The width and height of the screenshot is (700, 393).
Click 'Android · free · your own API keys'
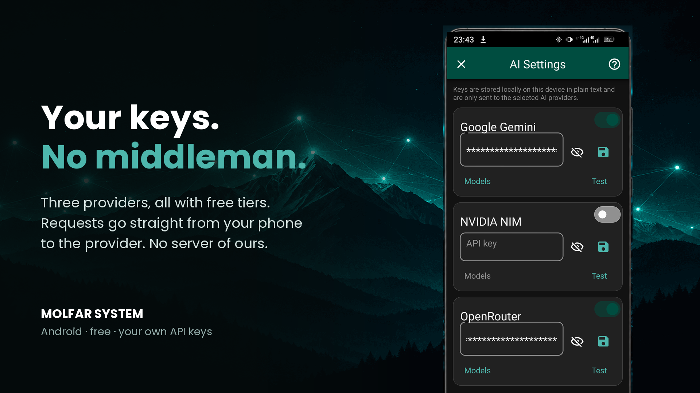tap(127, 332)
